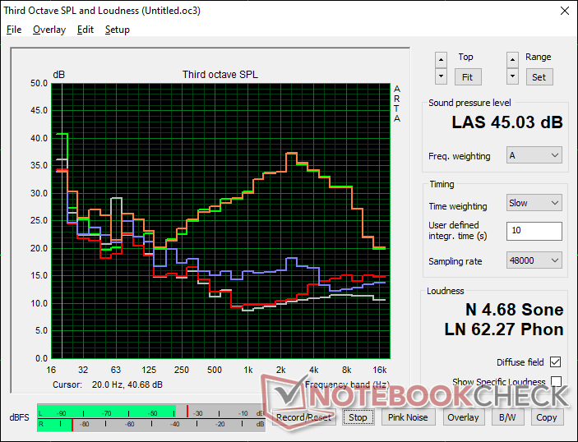Image resolution: width=578 pixels, height=442 pixels.
Task: Open the Sampling rate dropdown
Action: point(534,260)
